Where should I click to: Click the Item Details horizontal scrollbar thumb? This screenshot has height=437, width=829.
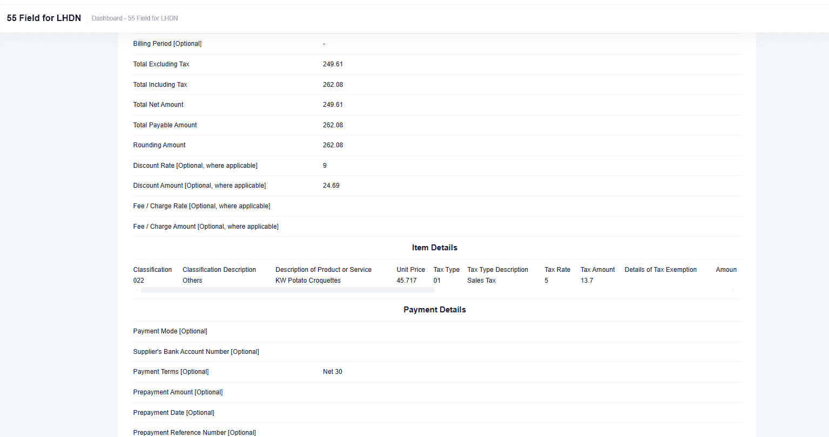(287, 290)
